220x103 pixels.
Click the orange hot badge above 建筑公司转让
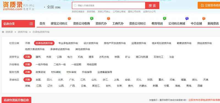pyautogui.click(x=69, y=18)
